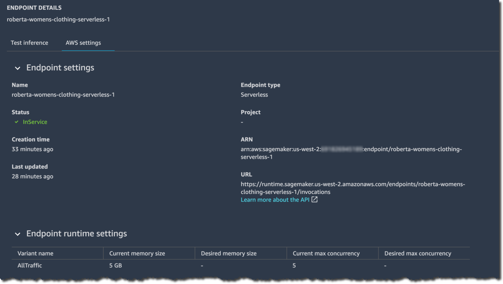
Task: Click the green checkmark beside InService status
Action: pos(16,122)
